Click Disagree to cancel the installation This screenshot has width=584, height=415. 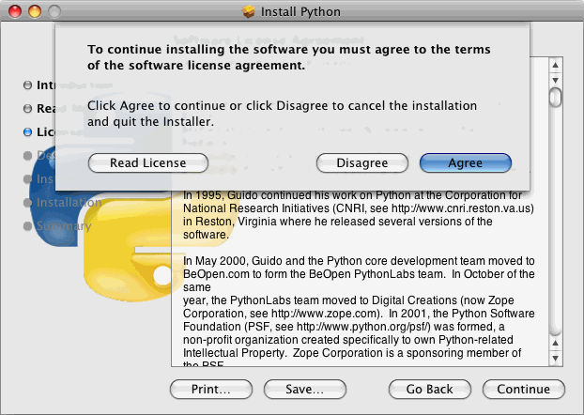tap(361, 162)
